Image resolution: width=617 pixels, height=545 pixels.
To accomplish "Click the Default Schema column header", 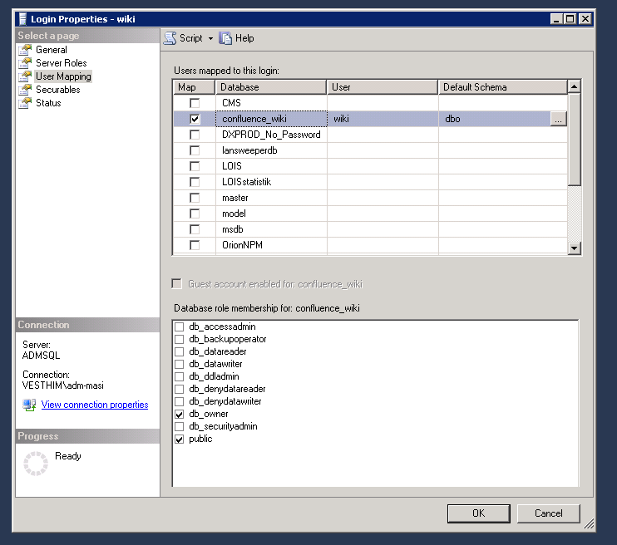I will [502, 87].
